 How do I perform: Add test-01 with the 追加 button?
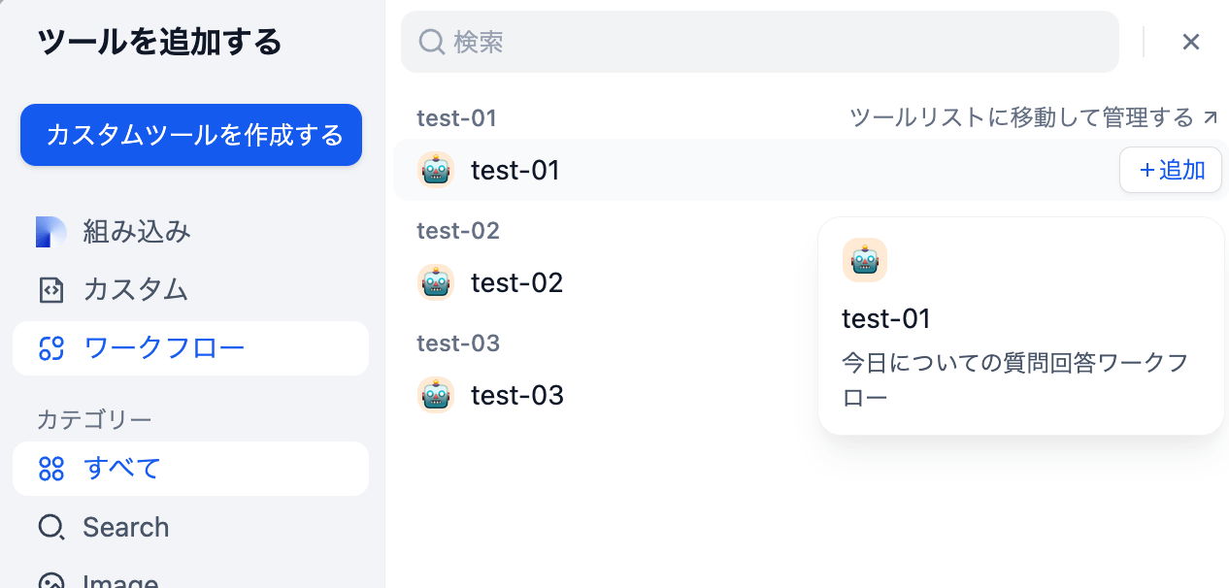pos(1171,170)
